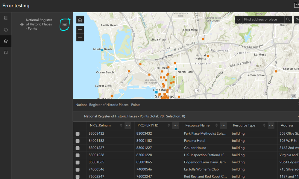Open NRIS_Refnum column options menu
Screen dimensions: 299x179
click(128, 126)
